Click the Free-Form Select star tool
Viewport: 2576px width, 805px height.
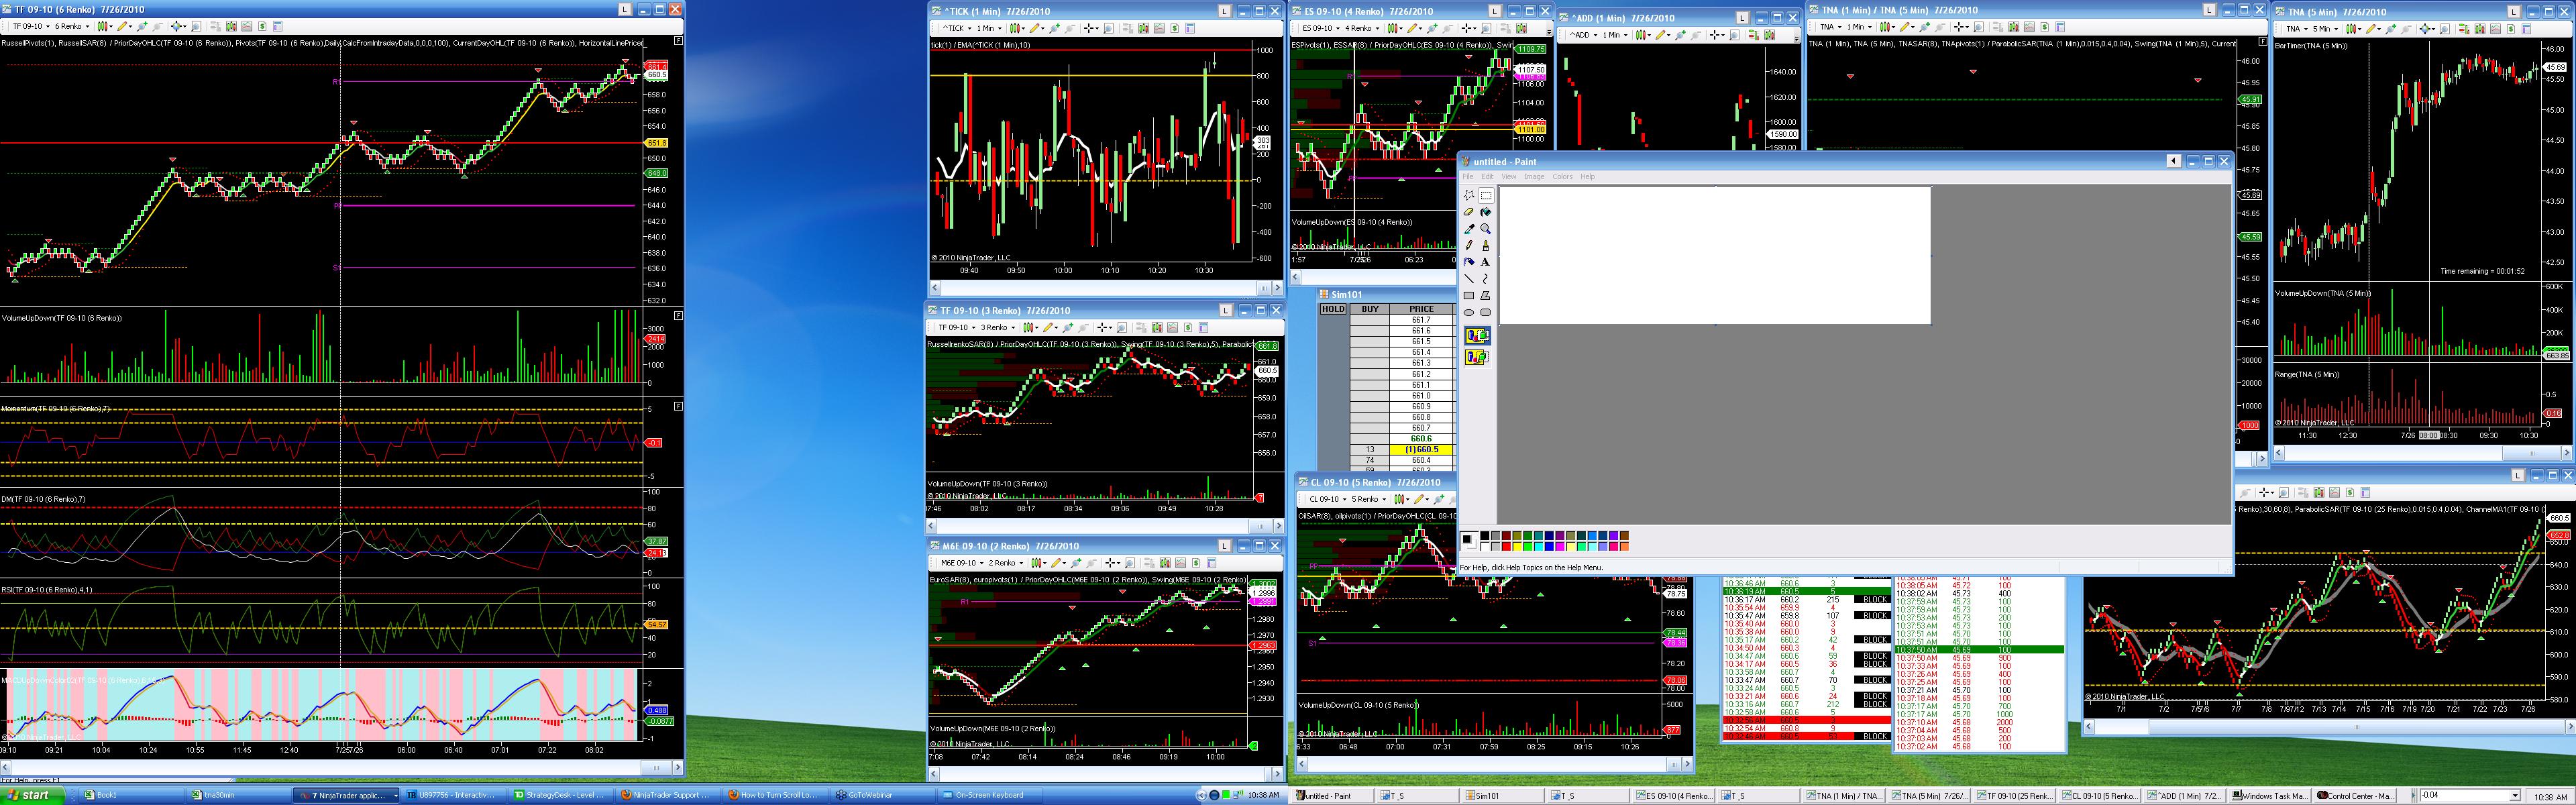pos(1469,195)
